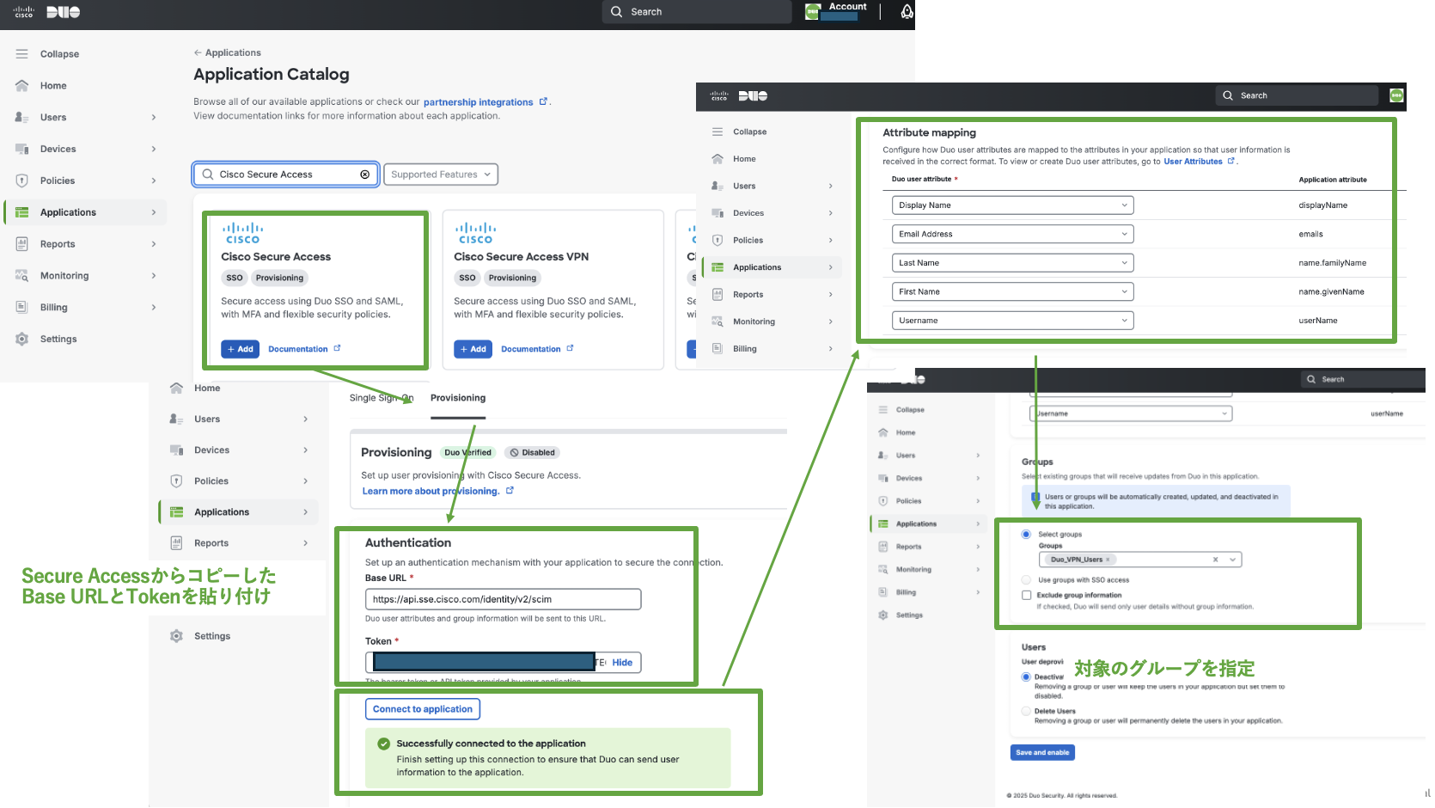Expand Applications submenu in Application Catalog sidebar

point(154,213)
